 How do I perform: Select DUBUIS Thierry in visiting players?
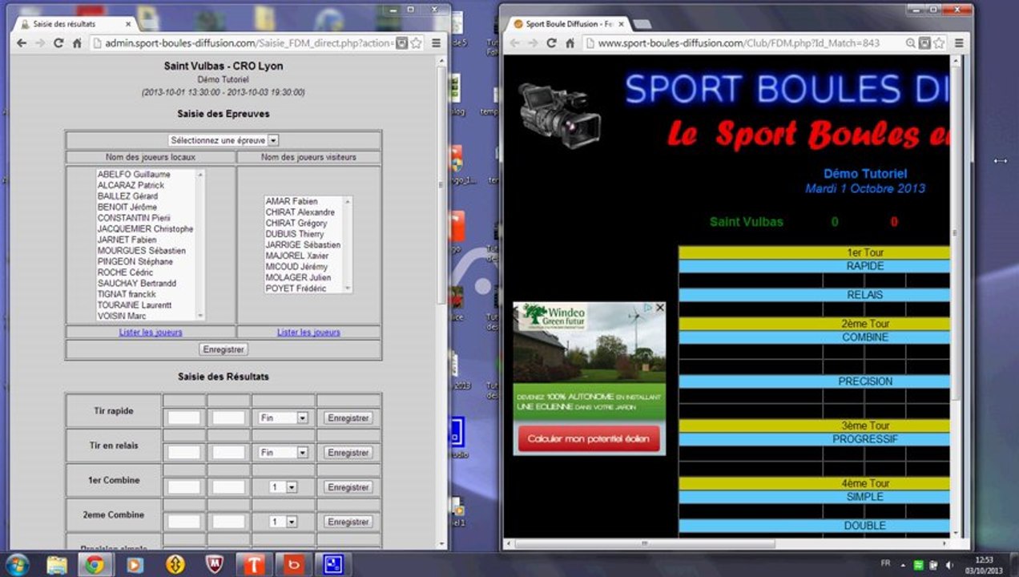coord(295,234)
